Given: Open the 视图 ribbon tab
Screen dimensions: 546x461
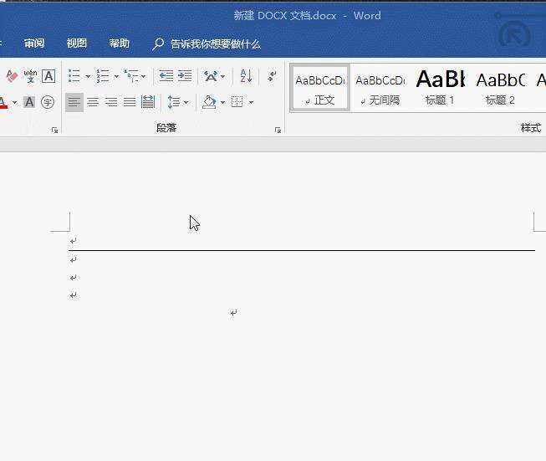Looking at the screenshot, I should (77, 44).
